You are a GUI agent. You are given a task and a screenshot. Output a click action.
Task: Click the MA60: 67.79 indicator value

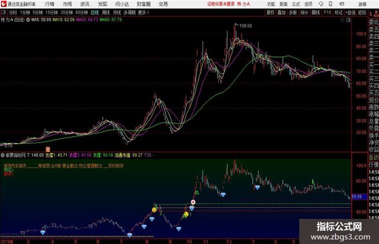[111, 20]
